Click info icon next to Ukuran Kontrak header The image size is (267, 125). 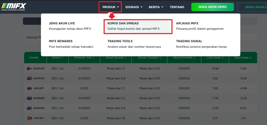coord(194,58)
